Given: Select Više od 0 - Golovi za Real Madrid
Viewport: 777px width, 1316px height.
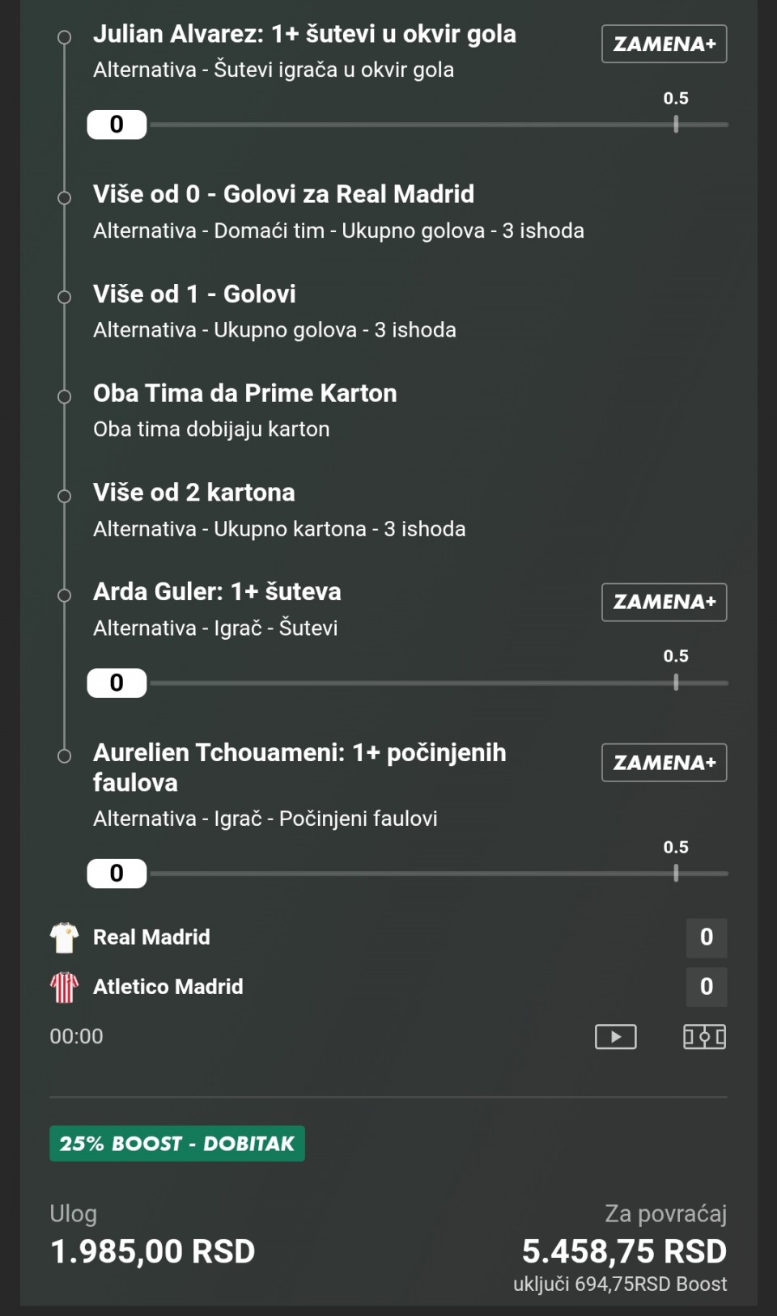Looking at the screenshot, I should coord(283,194).
